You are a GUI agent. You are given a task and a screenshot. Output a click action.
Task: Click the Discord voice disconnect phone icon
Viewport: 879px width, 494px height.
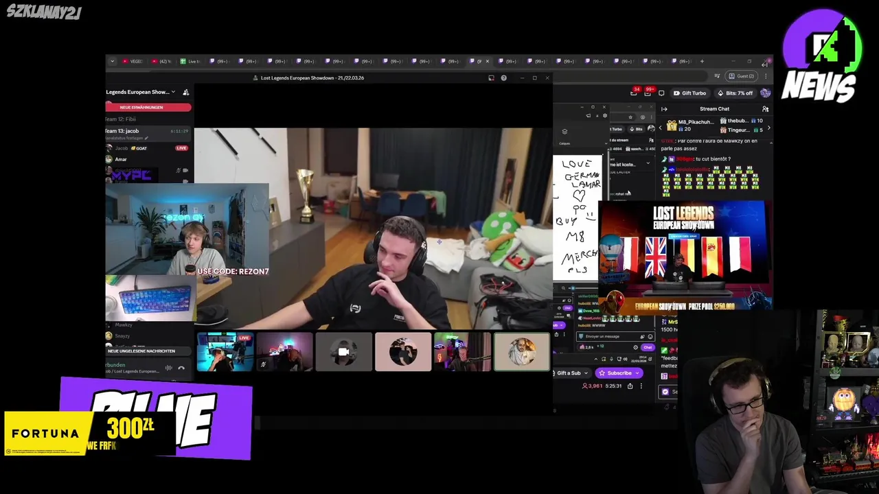click(181, 368)
